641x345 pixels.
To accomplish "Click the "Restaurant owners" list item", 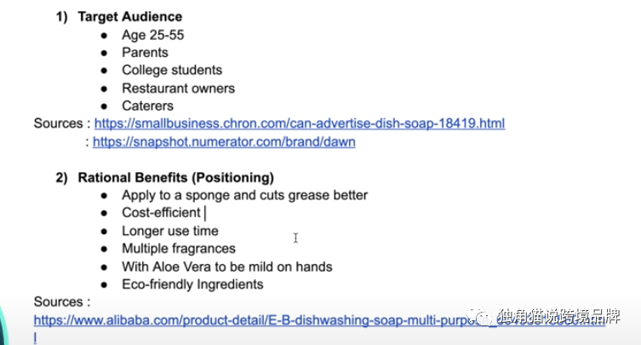I will click(178, 88).
